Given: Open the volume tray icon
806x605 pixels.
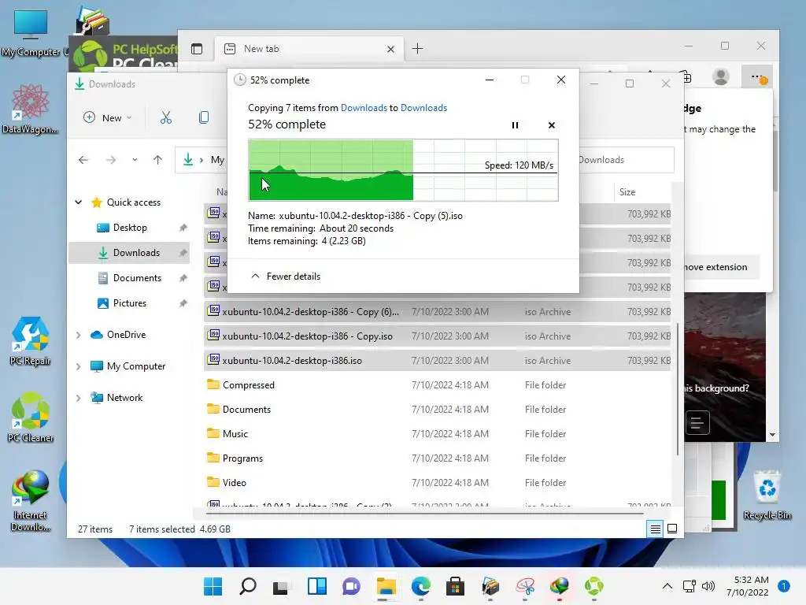Looking at the screenshot, I should 708,586.
